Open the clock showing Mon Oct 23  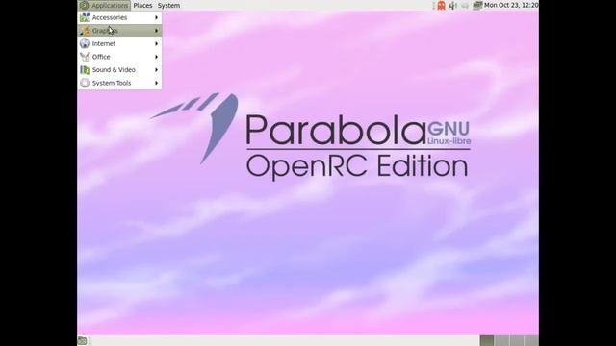pyautogui.click(x=511, y=5)
